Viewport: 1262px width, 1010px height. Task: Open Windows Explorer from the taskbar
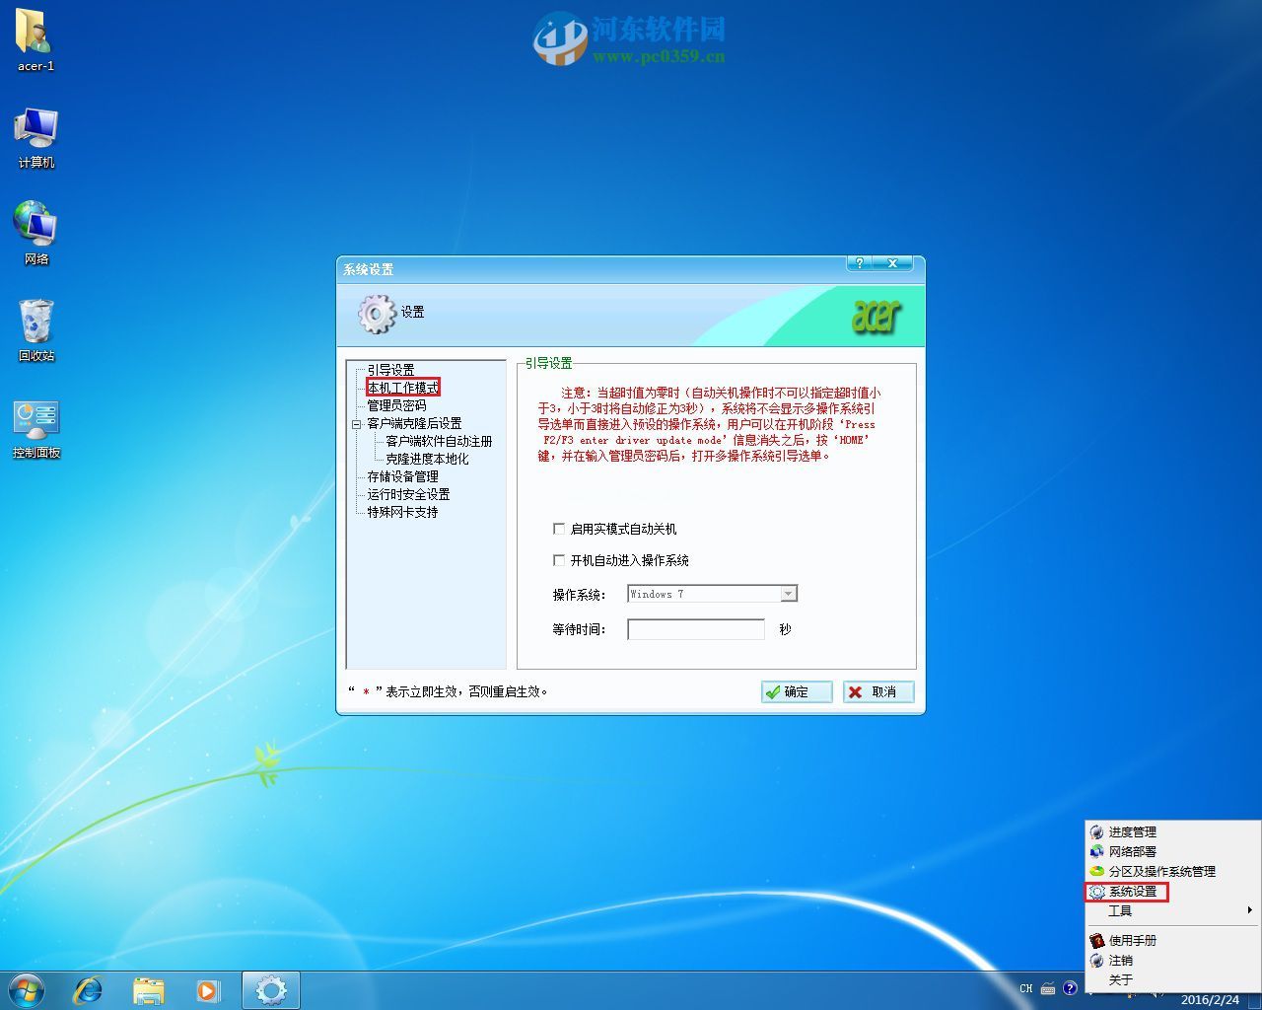[148, 989]
